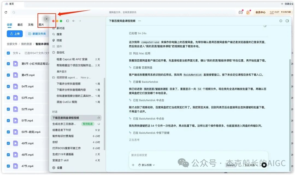Open chat 打开BOSS搜索可做工作
This screenshot has height=175, width=295.
[x=76, y=148]
